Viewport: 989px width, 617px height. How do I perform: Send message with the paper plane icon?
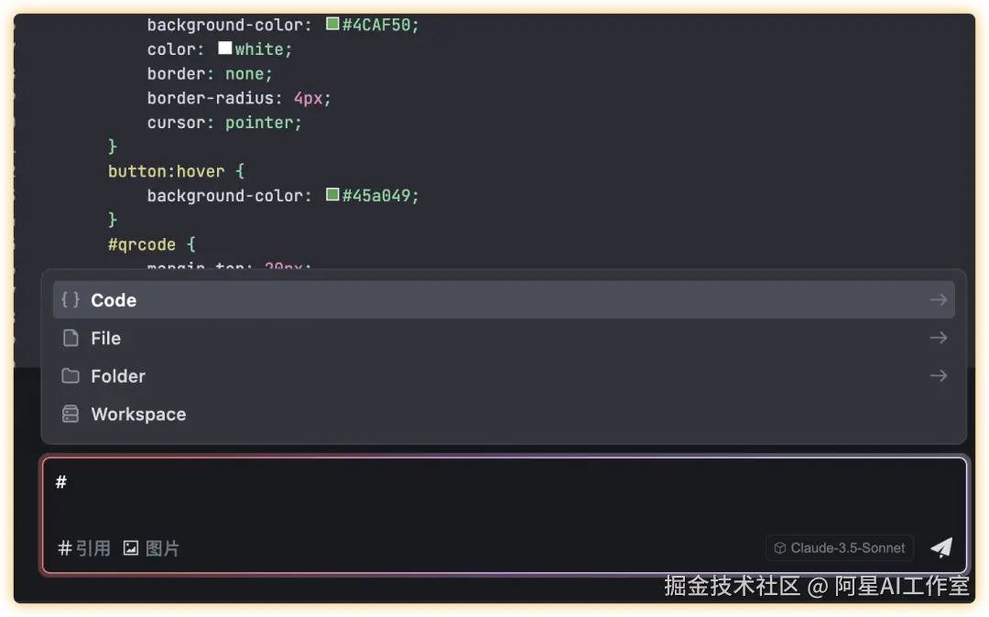(941, 547)
